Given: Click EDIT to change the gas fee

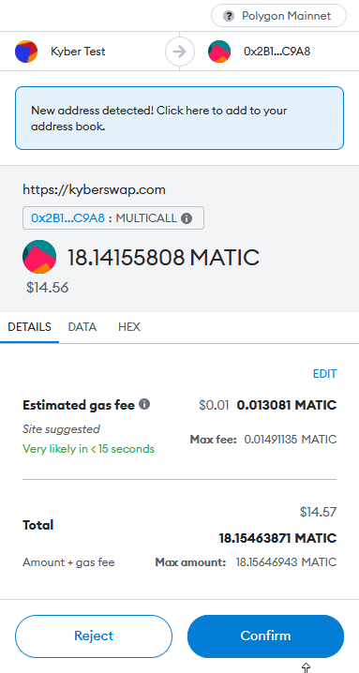Looking at the screenshot, I should click(324, 374).
